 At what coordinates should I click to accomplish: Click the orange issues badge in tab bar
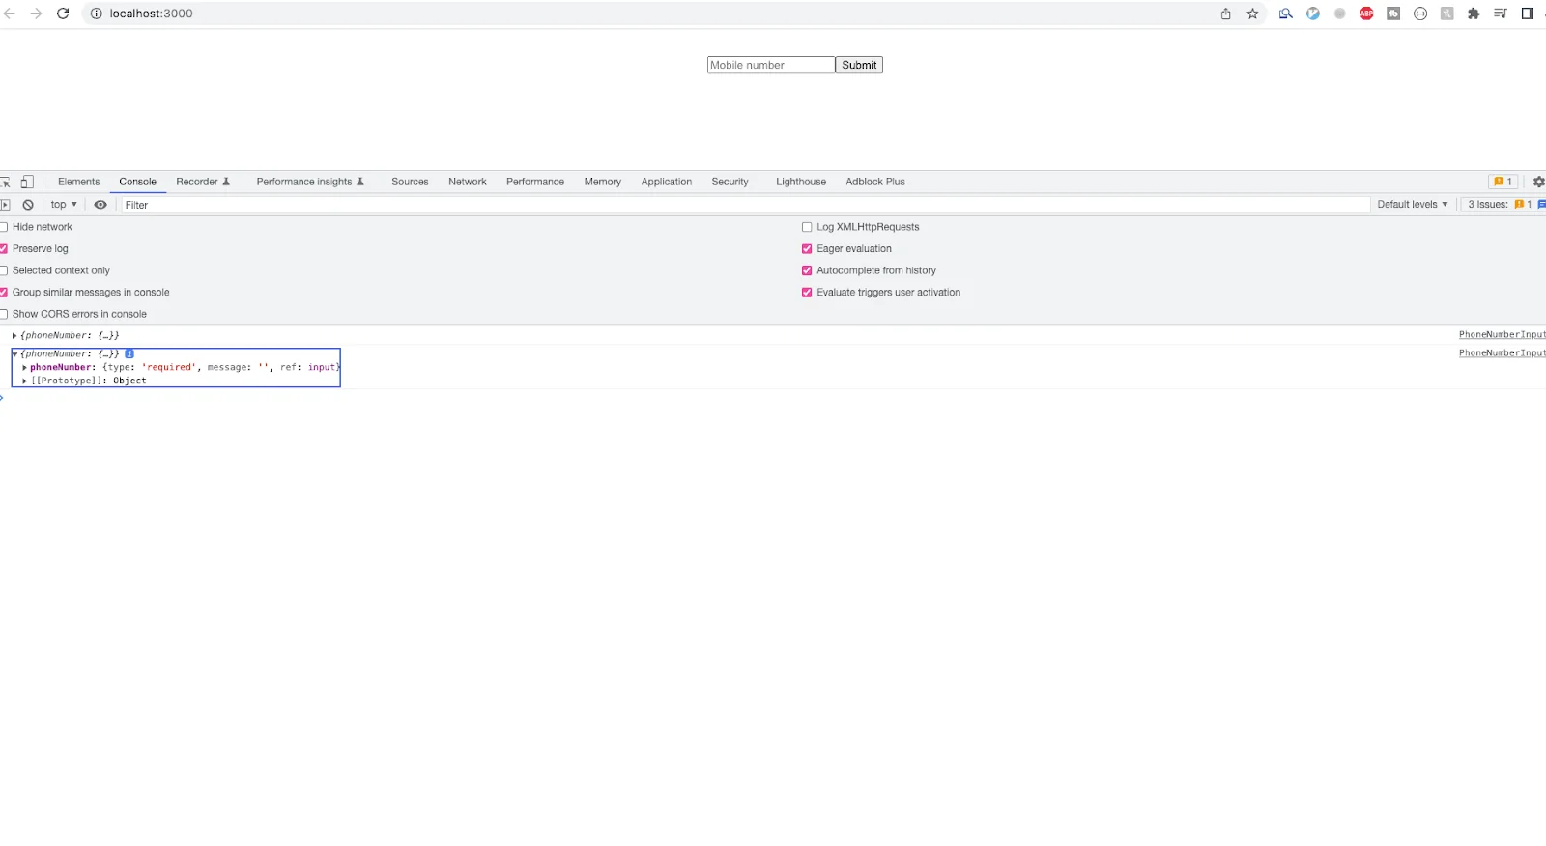[x=1503, y=182]
